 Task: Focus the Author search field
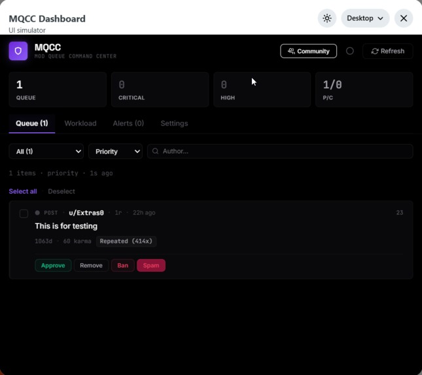(280, 151)
